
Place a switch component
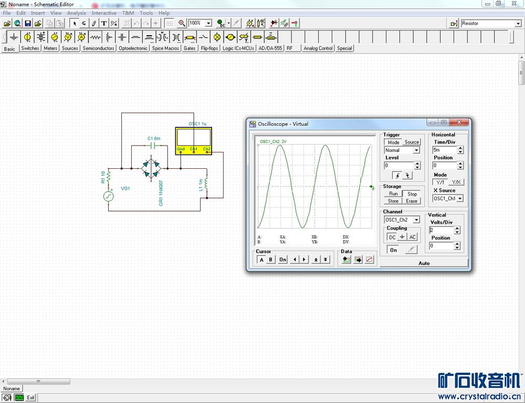203,37
